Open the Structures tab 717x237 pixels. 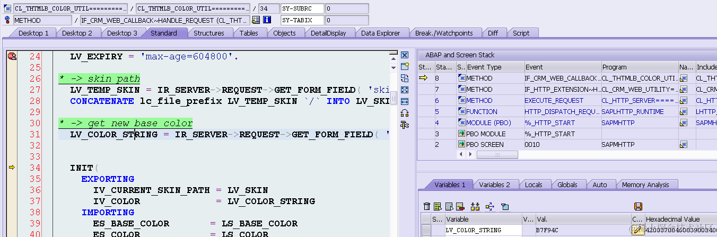click(208, 33)
